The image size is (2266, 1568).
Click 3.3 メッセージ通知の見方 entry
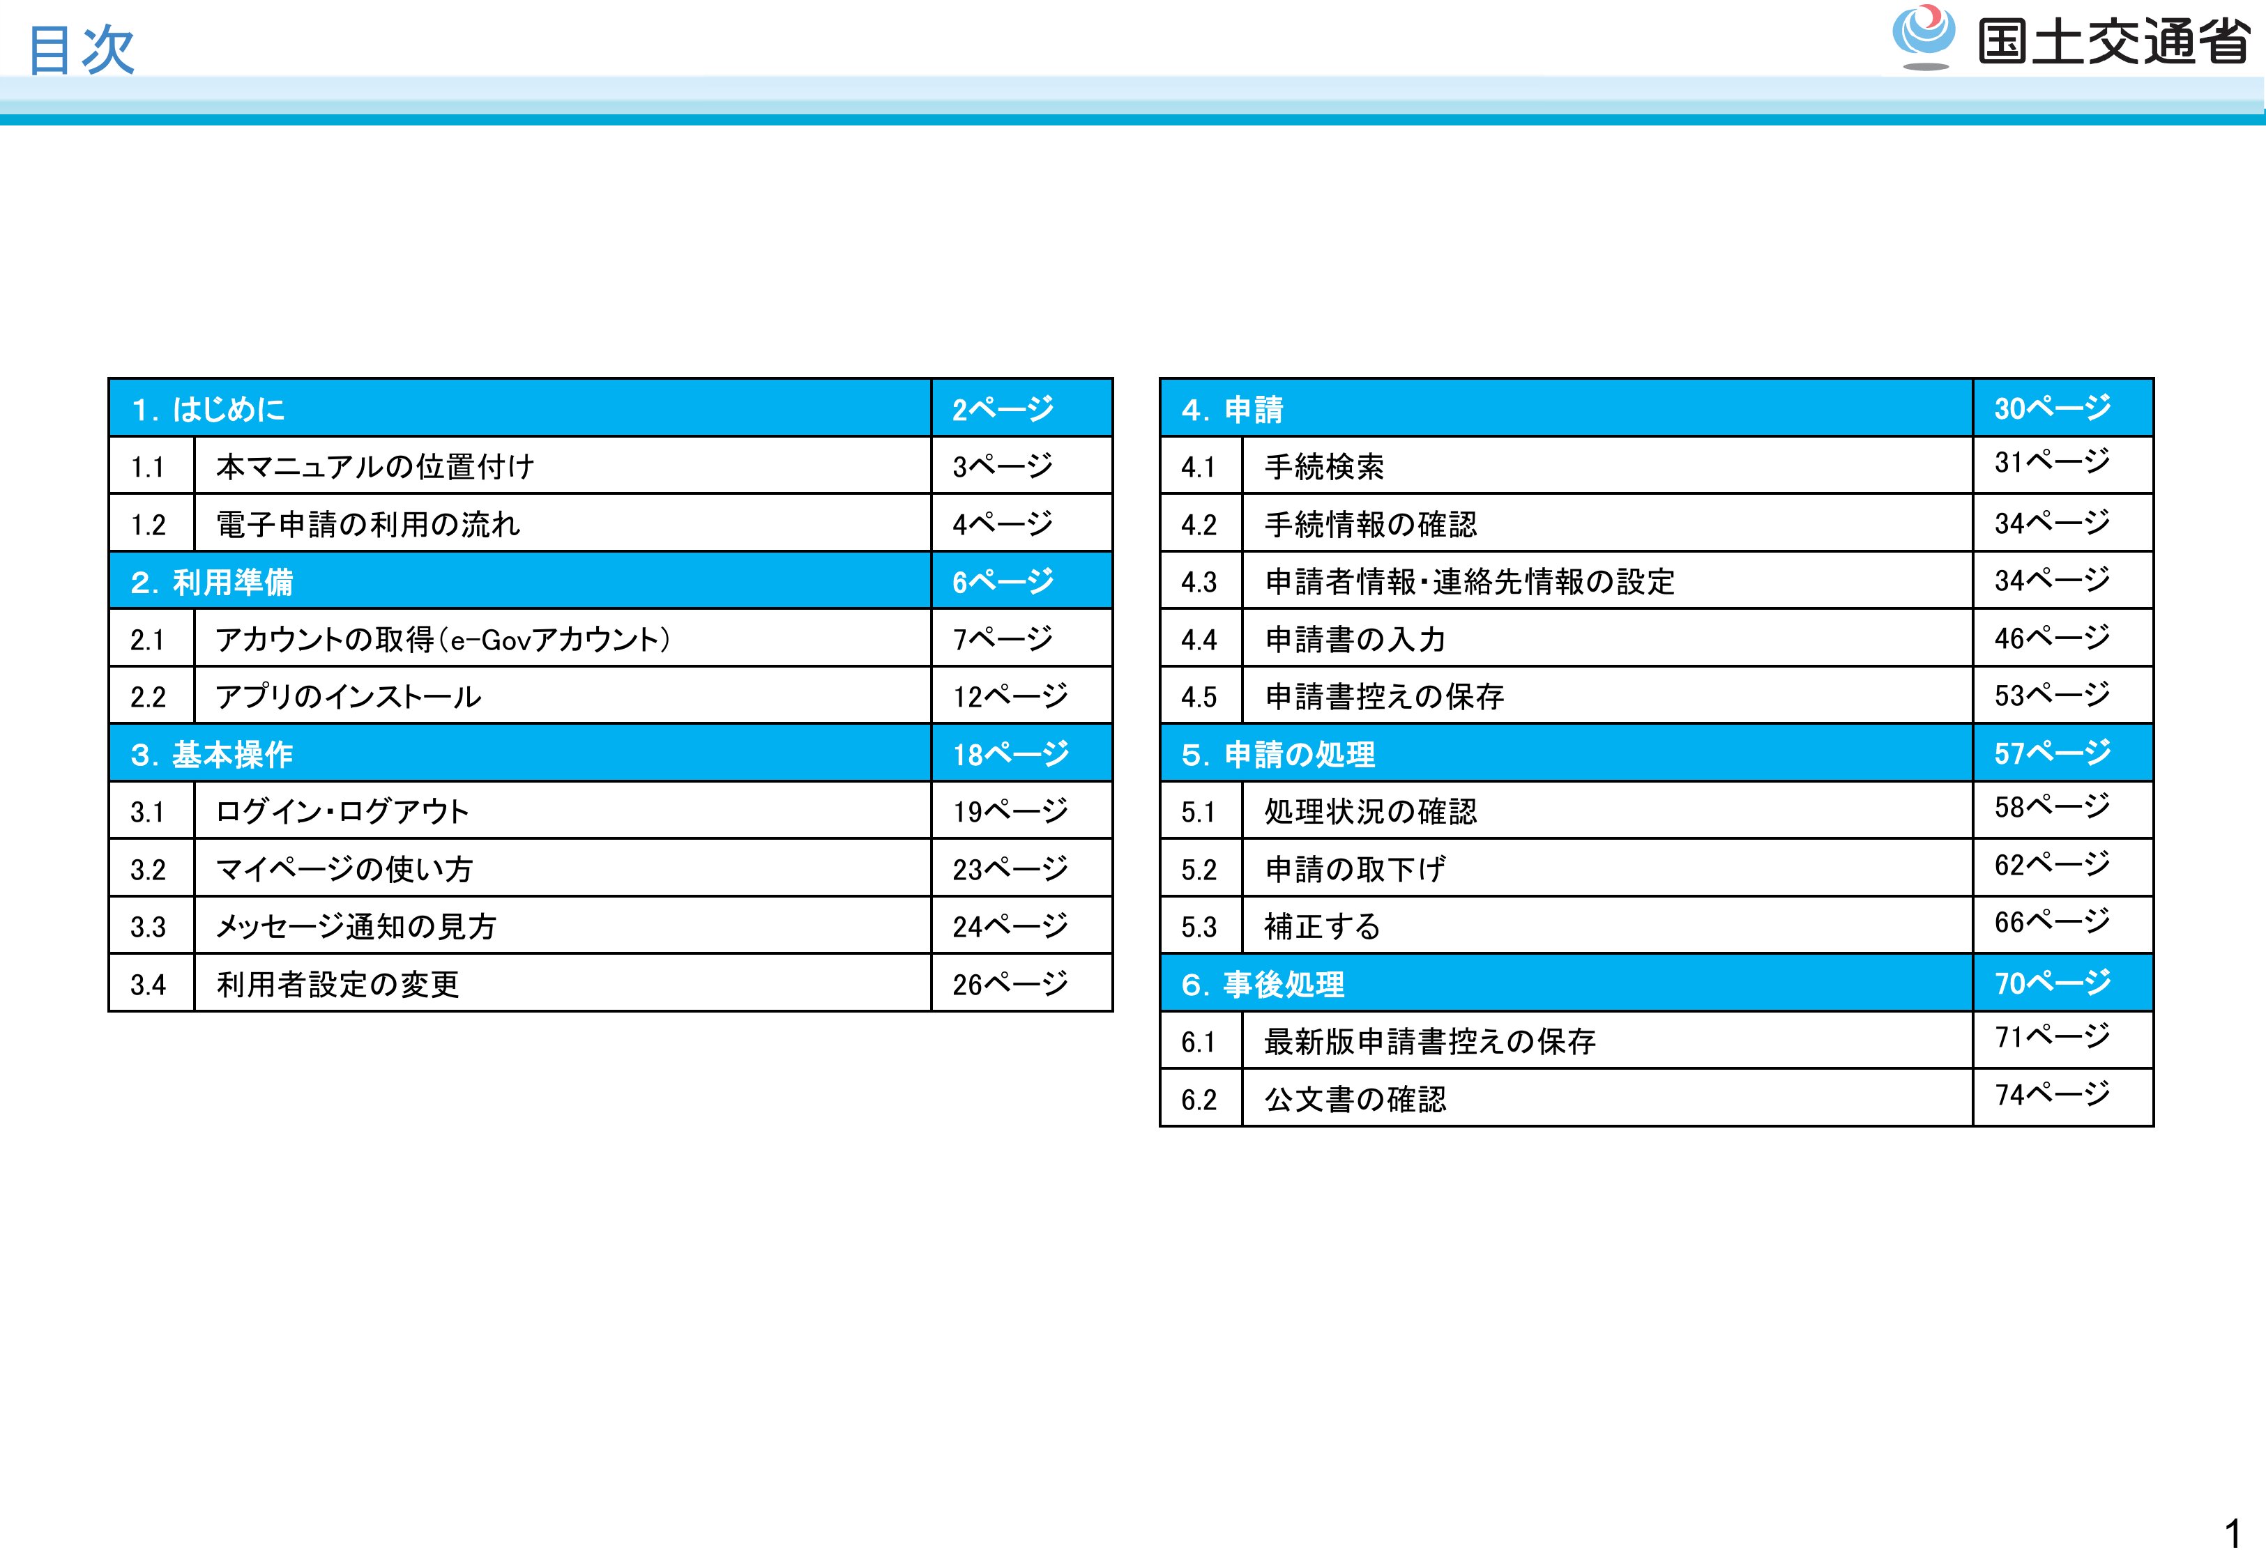pyautogui.click(x=356, y=926)
